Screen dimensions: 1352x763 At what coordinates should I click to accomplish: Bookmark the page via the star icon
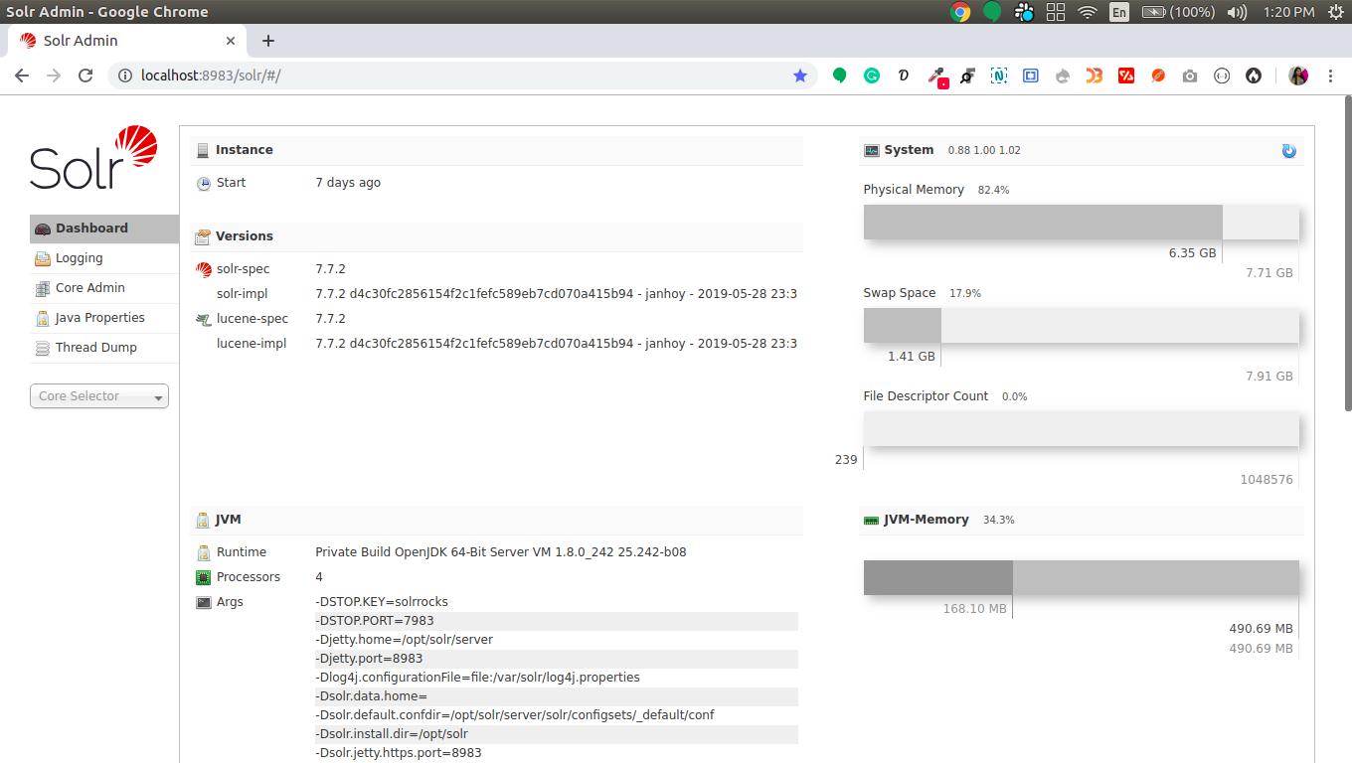(801, 75)
